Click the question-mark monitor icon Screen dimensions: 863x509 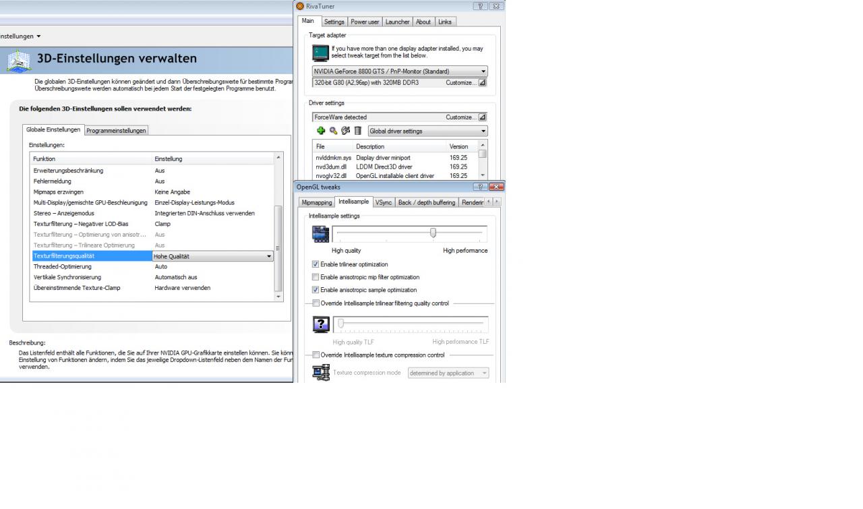[321, 325]
